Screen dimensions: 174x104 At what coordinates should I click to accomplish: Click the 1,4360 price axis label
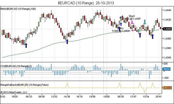coord(167,48)
